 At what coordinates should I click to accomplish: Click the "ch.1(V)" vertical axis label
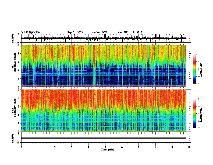click(x=13, y=38)
